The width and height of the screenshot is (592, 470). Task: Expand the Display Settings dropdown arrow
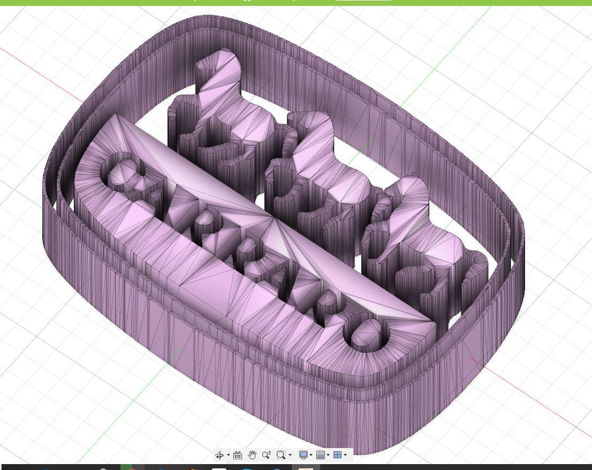[311, 455]
